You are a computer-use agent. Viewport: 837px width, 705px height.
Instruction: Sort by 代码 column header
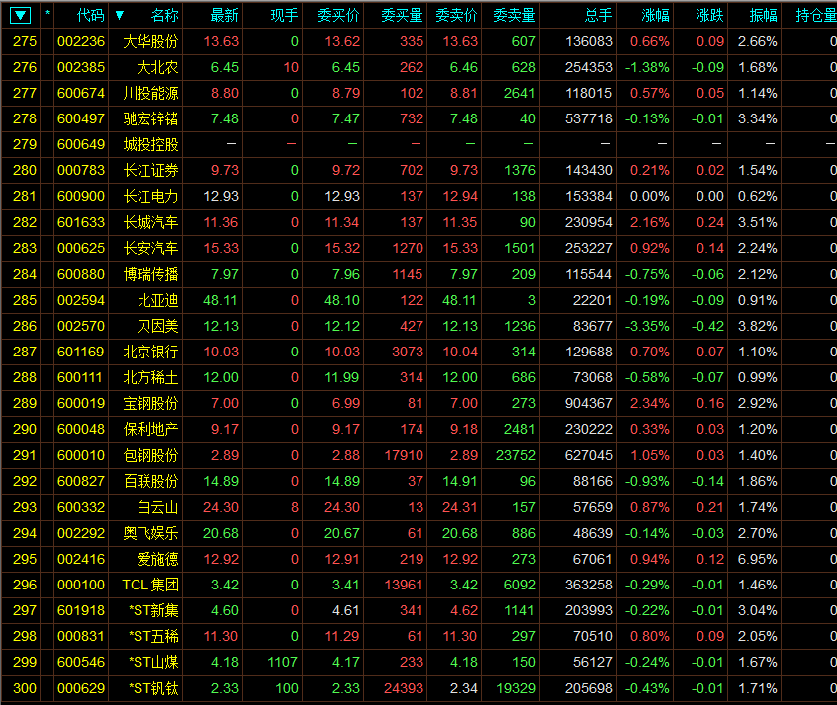(x=91, y=16)
